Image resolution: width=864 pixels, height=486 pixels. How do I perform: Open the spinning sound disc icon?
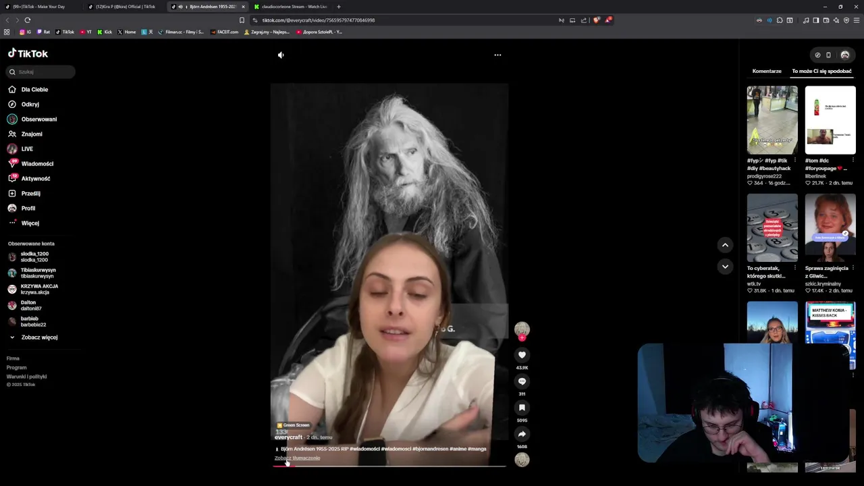point(522,460)
